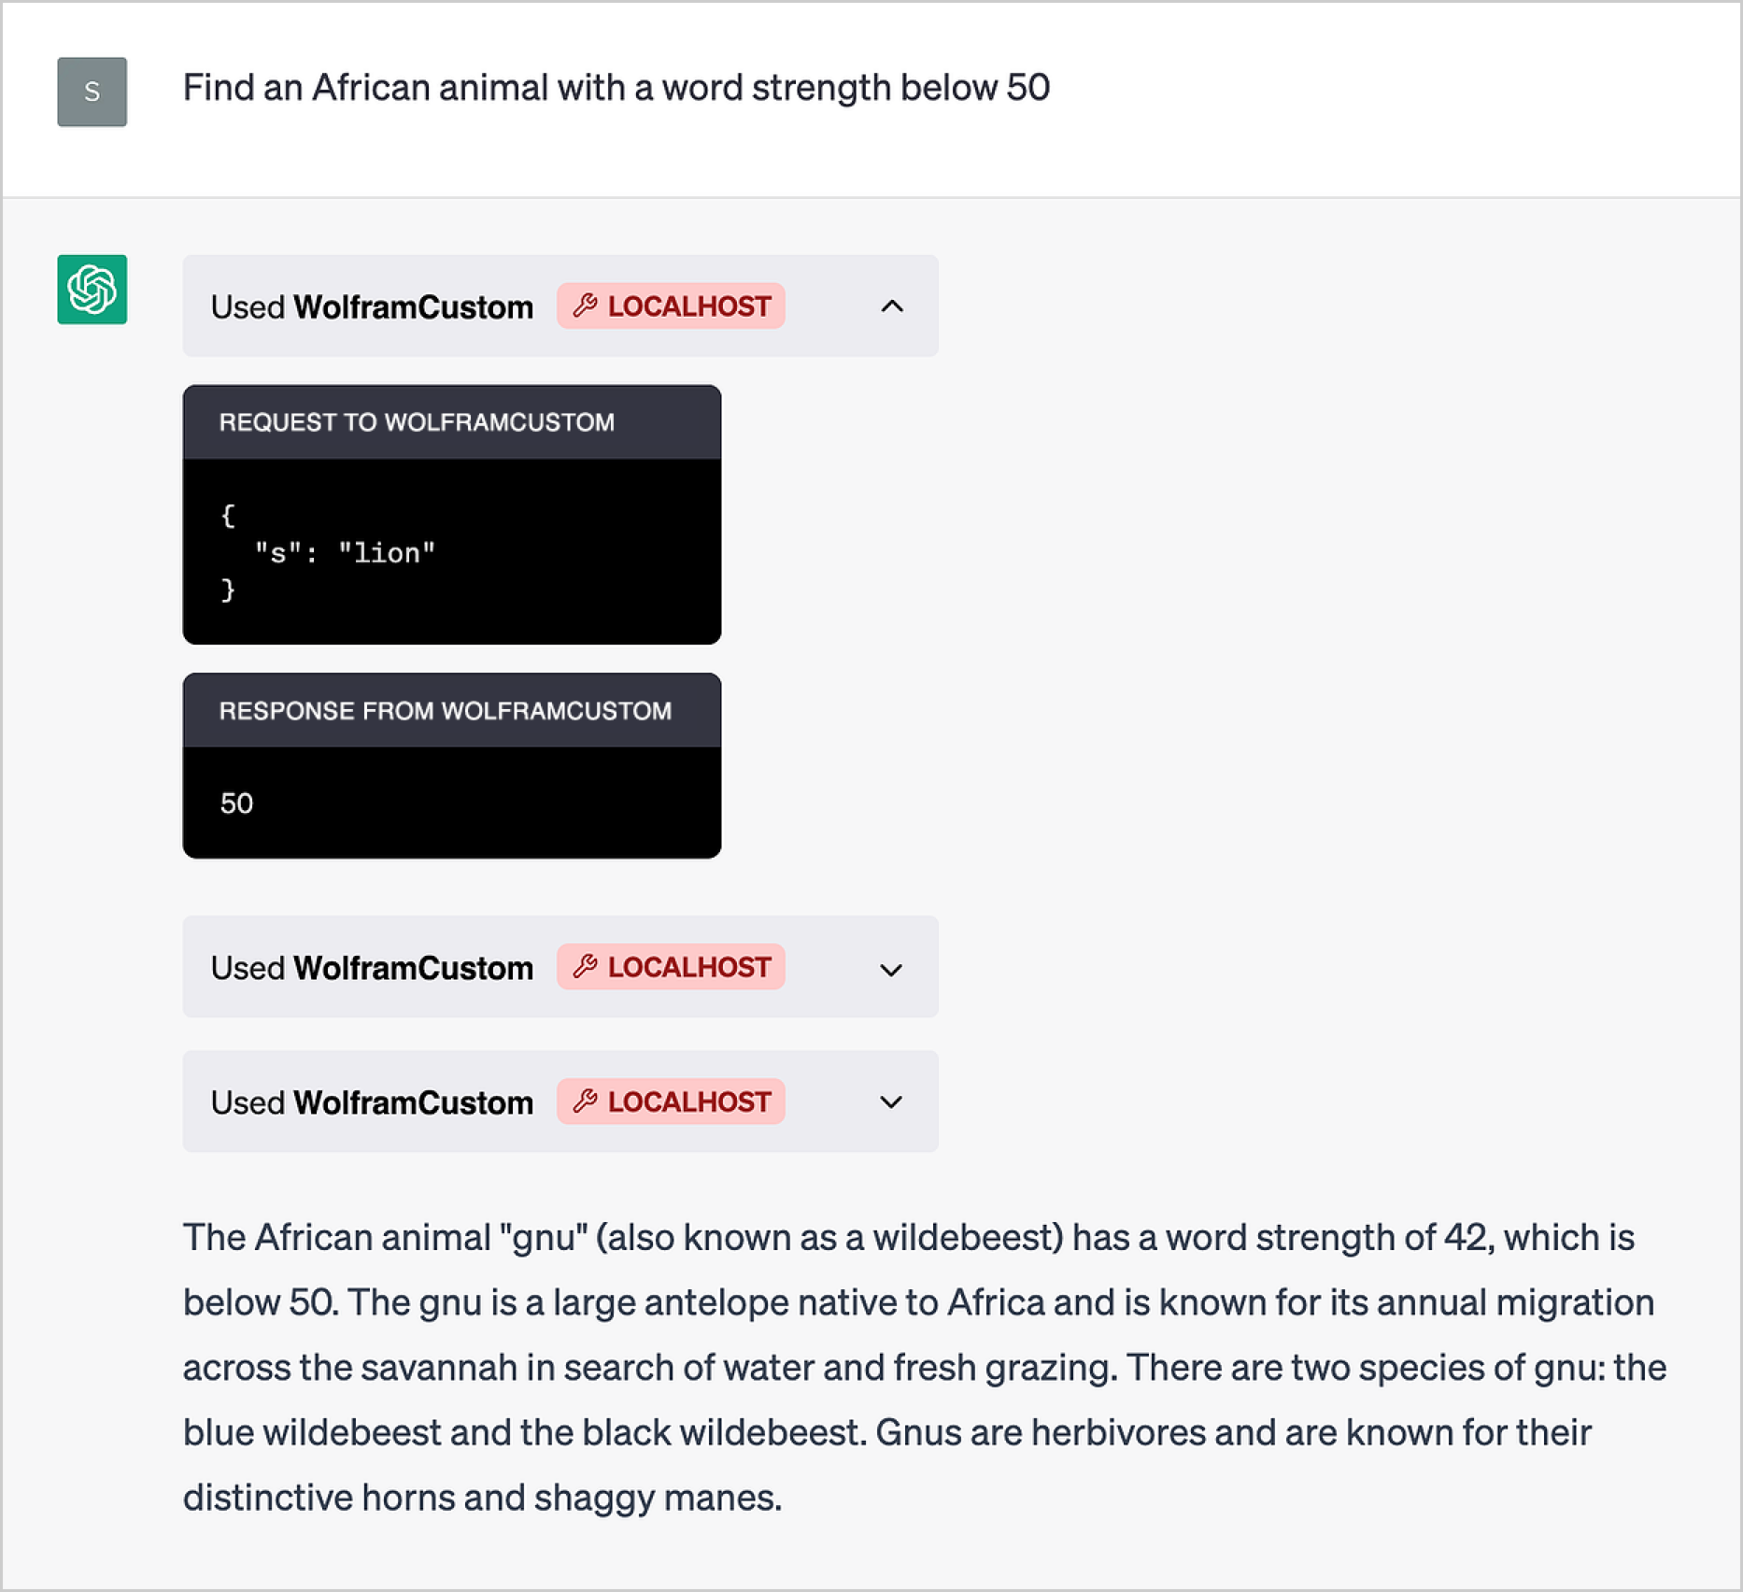
Task: Click the request JSON code with lion
Action: click(x=328, y=552)
